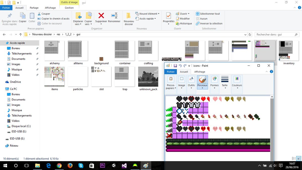The height and width of the screenshot is (170, 302).
Task: Select OneDrive in navigation pane
Action: 15,82
